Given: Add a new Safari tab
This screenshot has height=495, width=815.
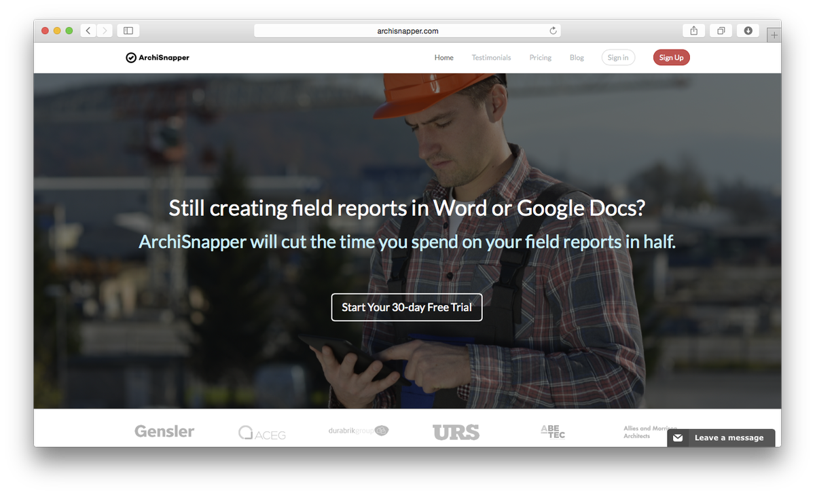Looking at the screenshot, I should [x=774, y=35].
